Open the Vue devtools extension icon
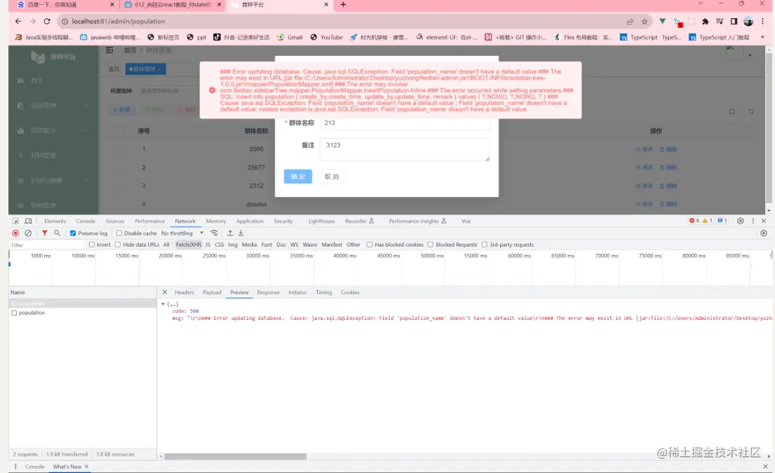Screen dimensions: 775x473 [663, 21]
